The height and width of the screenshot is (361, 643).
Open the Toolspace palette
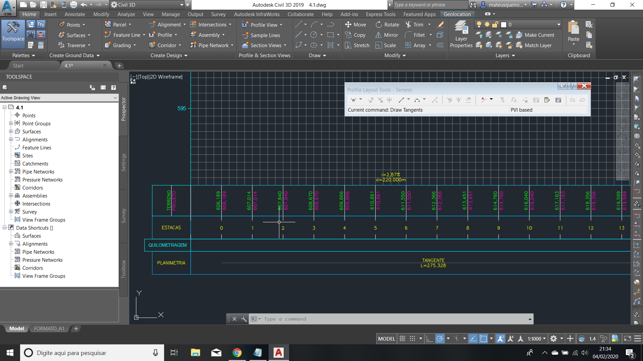click(13, 33)
